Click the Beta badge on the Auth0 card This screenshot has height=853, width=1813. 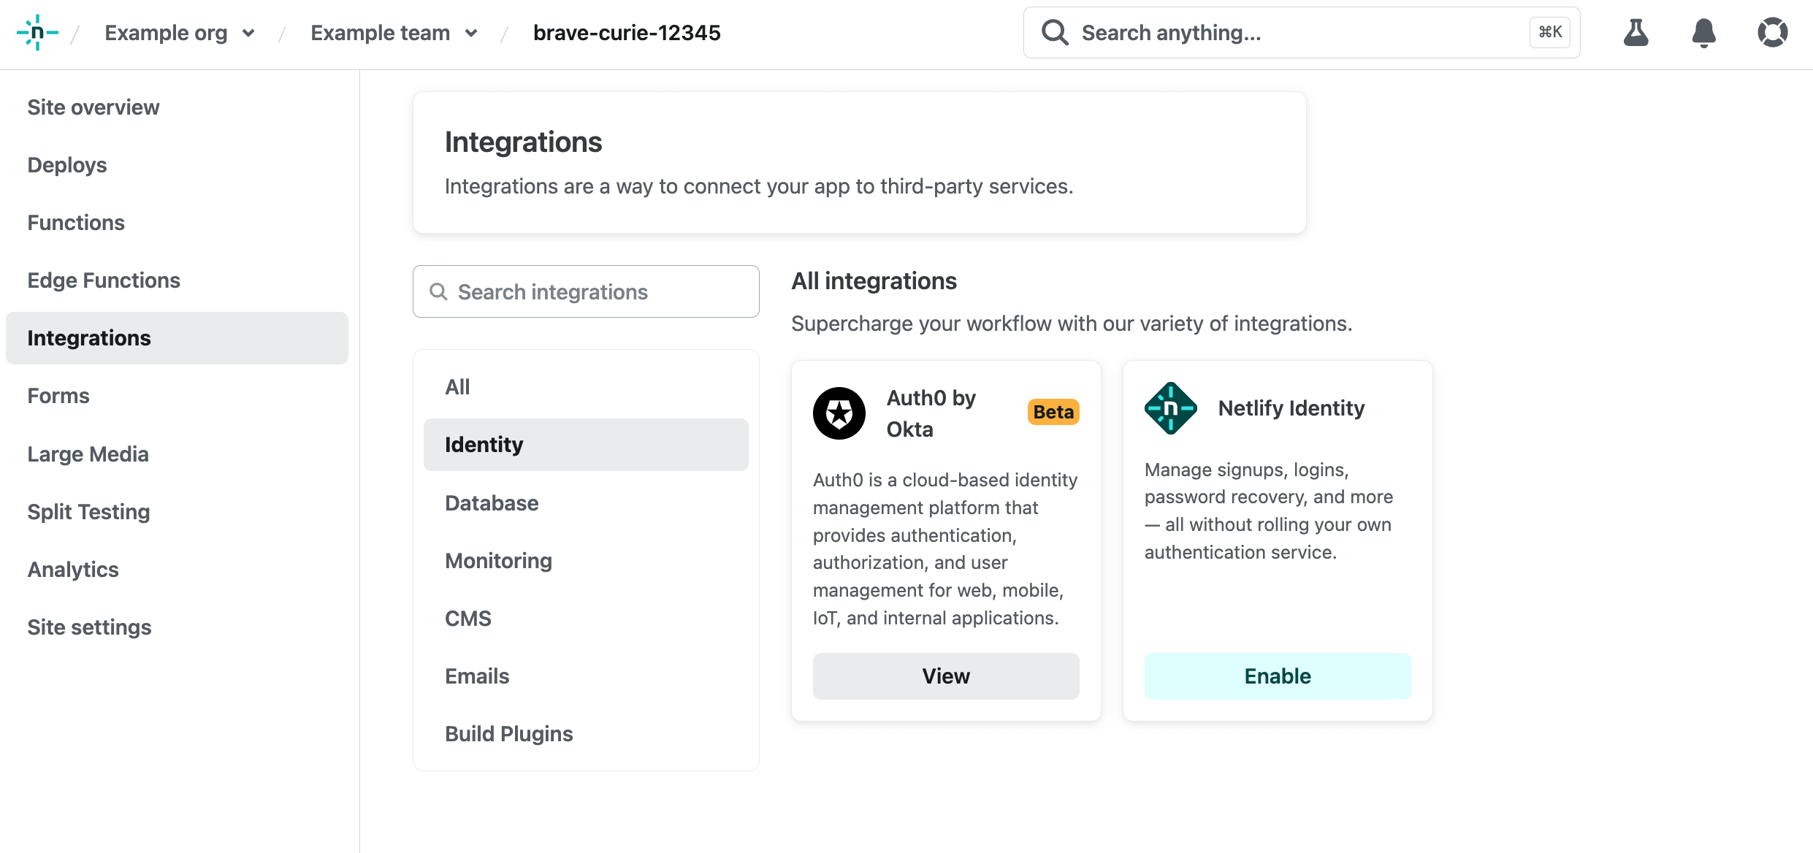(1053, 412)
